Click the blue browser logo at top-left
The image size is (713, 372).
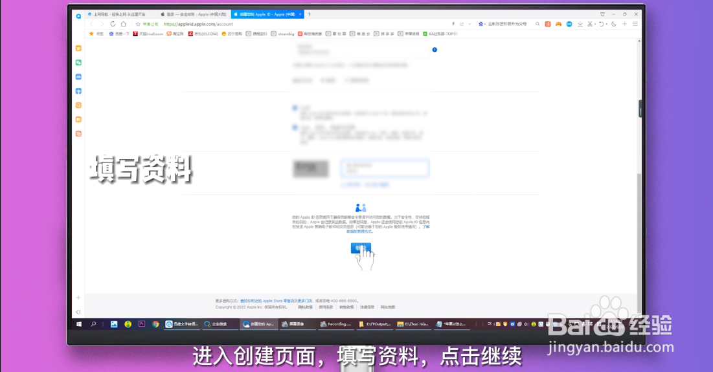click(78, 16)
